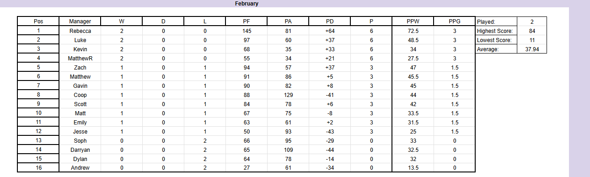Click the Played label cell
Screen dimensions: 590x177
point(496,21)
